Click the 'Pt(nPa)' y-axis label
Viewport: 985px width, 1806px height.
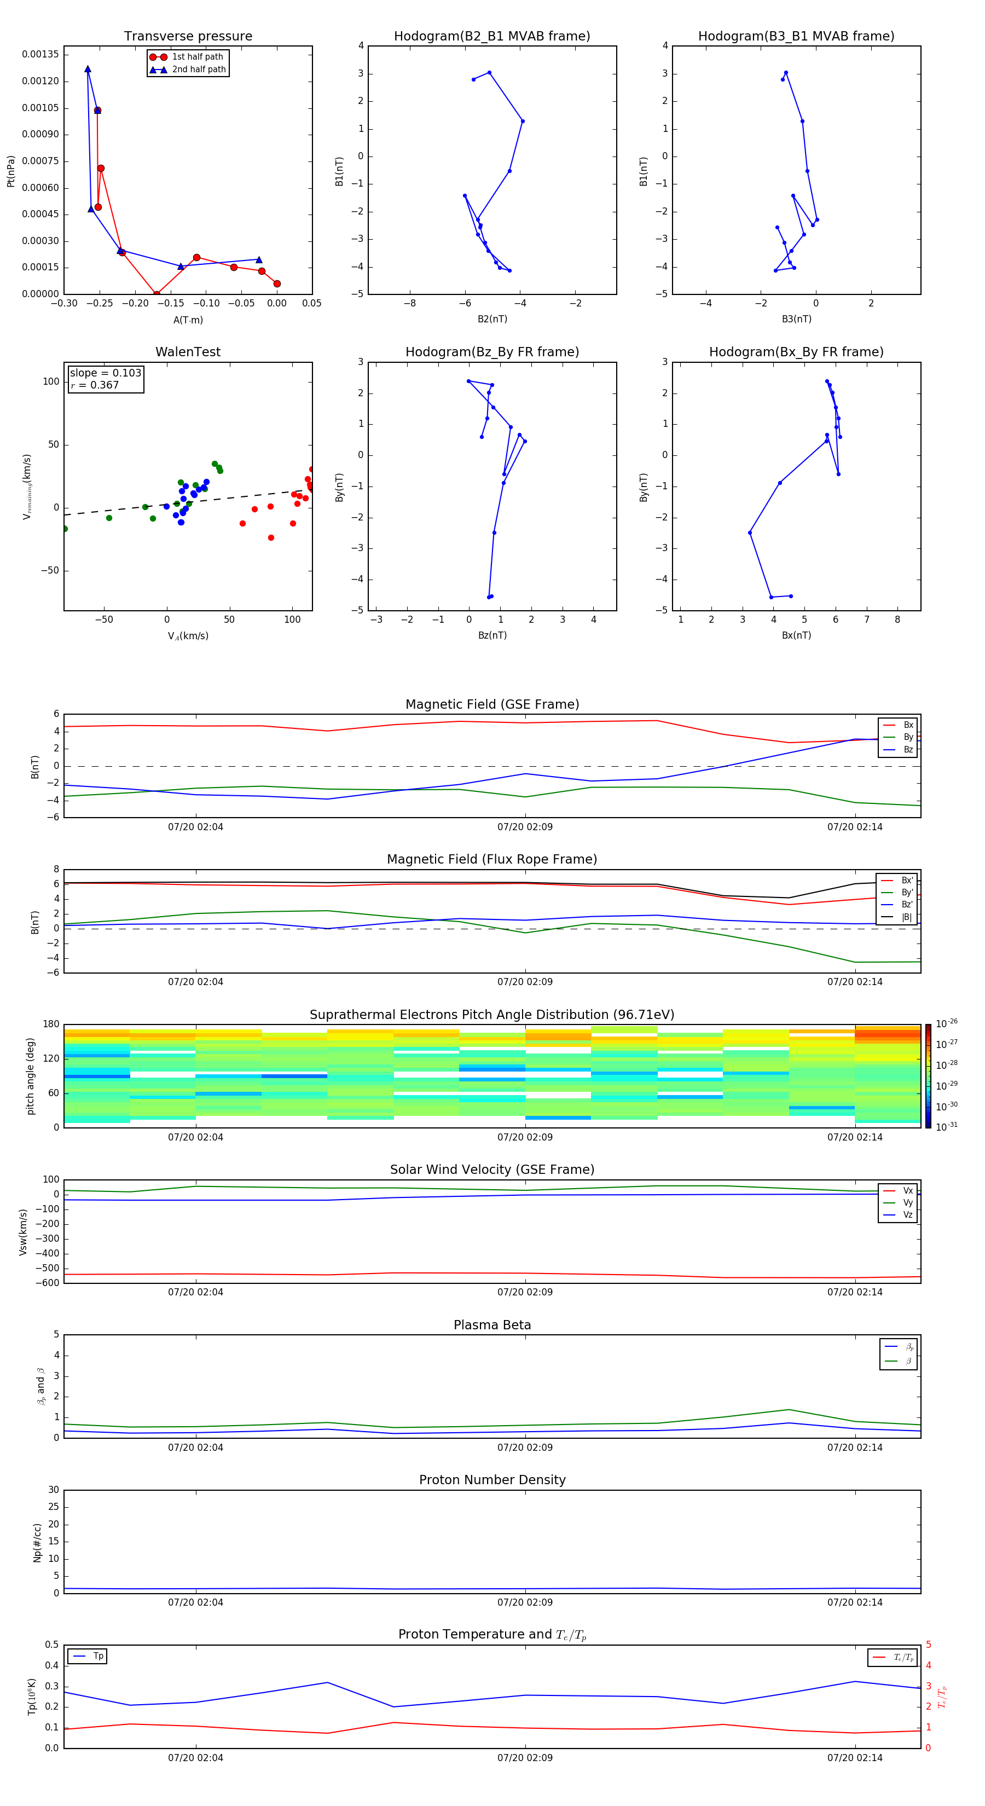tap(10, 171)
